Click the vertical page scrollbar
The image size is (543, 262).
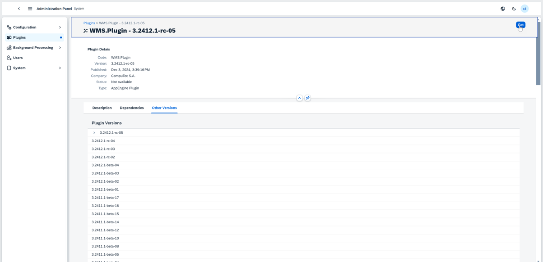[x=538, y=54]
